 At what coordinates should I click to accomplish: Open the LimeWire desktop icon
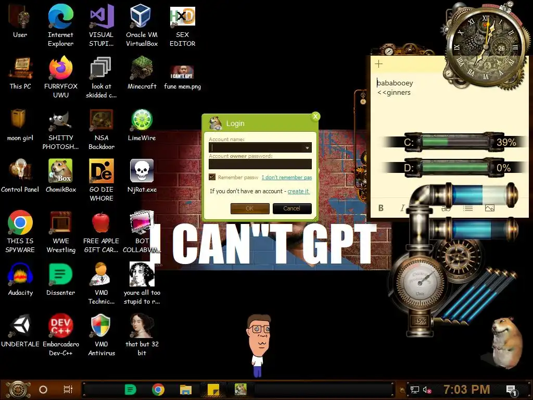tap(142, 124)
